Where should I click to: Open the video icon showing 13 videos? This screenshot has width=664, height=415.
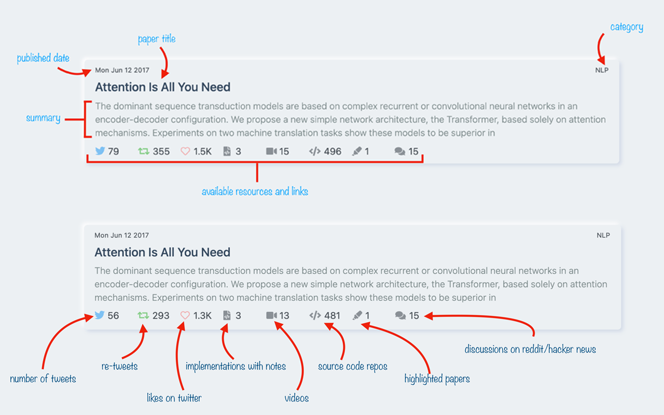coord(271,315)
